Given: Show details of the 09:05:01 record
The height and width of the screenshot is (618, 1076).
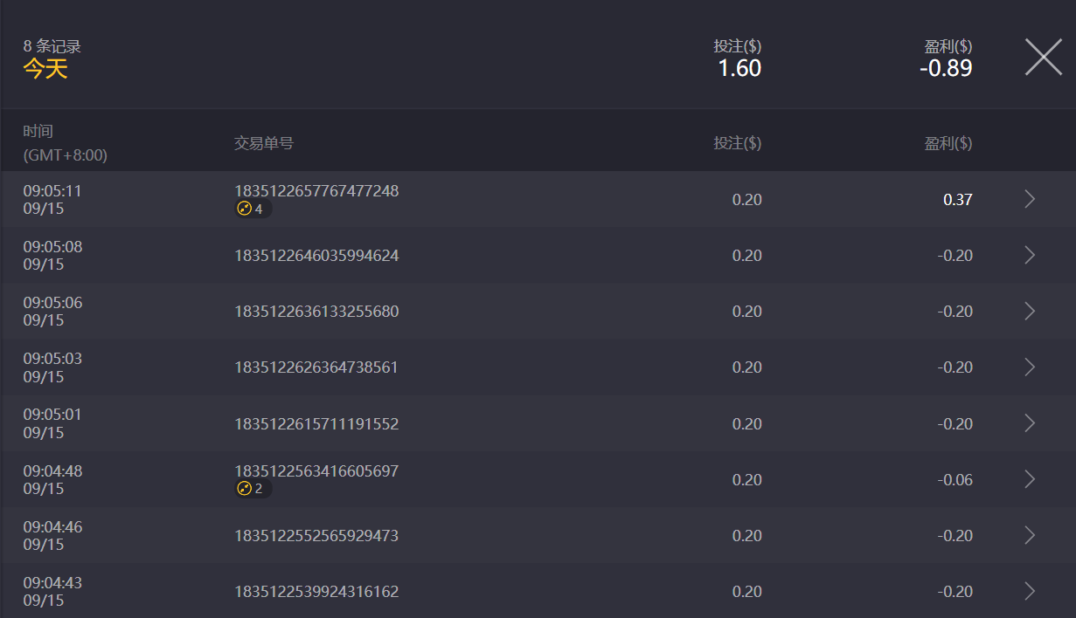Looking at the screenshot, I should tap(1030, 423).
